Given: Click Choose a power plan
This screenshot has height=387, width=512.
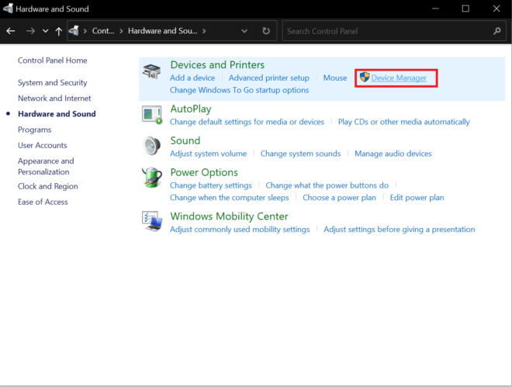Looking at the screenshot, I should click(339, 198).
